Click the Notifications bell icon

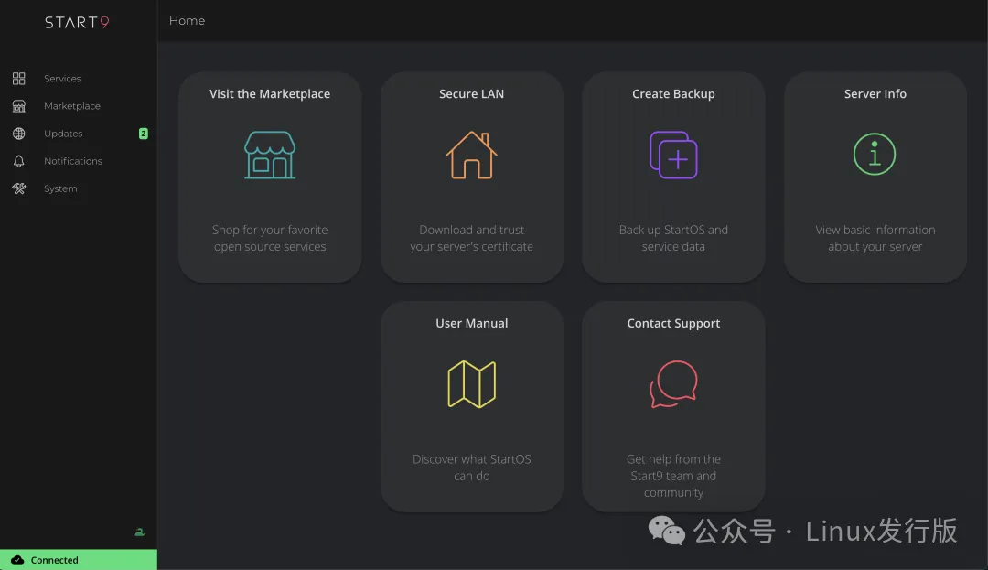(19, 161)
